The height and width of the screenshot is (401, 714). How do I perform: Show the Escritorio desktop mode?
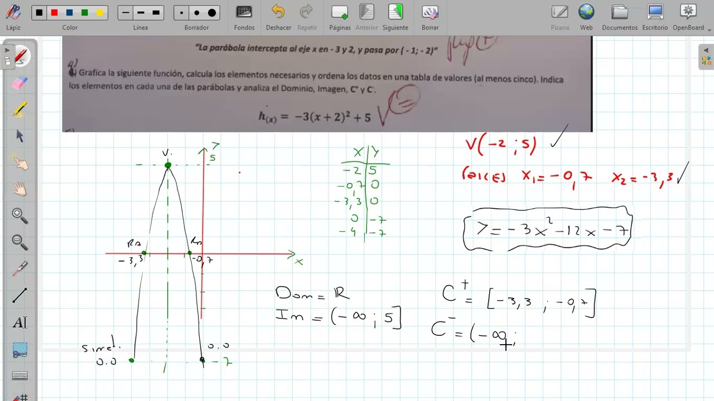655,16
